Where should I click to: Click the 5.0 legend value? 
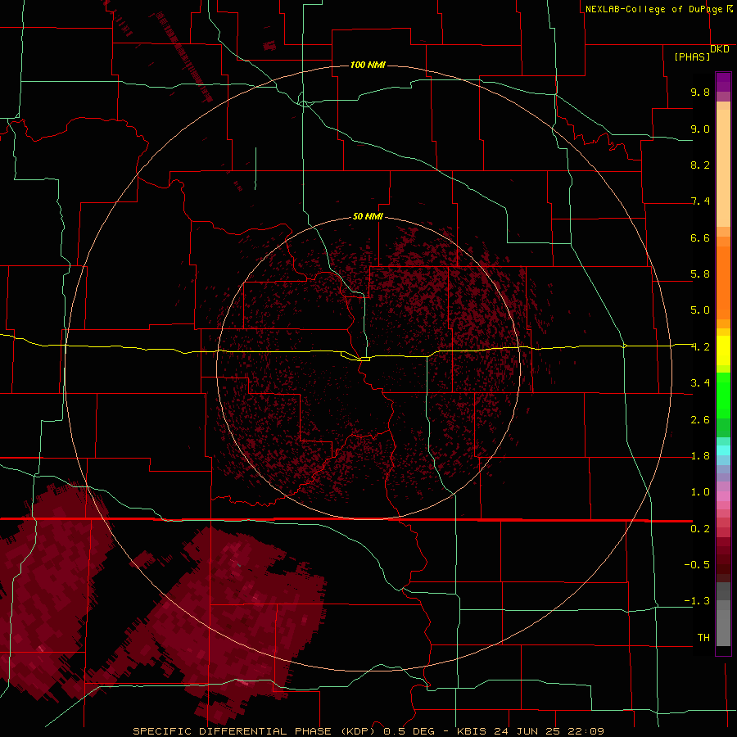pyautogui.click(x=700, y=310)
